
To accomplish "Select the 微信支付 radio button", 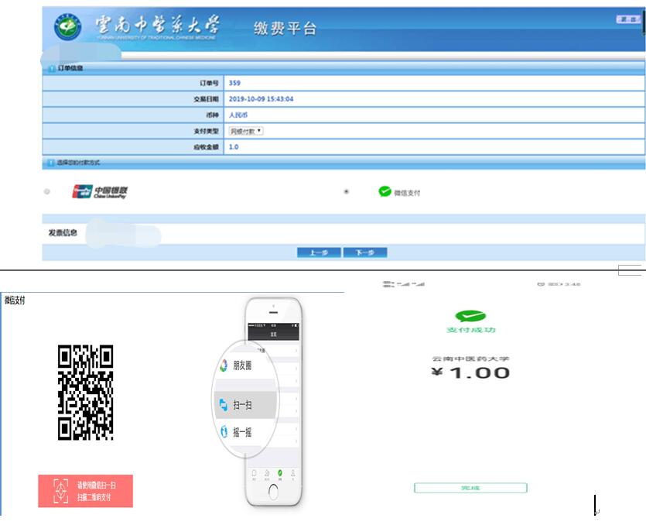I will pos(346,191).
